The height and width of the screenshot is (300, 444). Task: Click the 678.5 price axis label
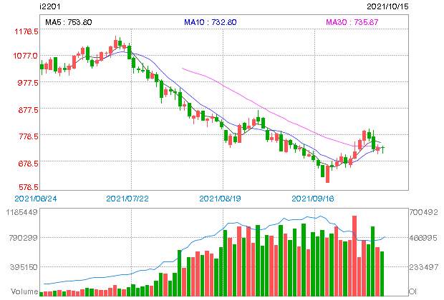(x=28, y=164)
